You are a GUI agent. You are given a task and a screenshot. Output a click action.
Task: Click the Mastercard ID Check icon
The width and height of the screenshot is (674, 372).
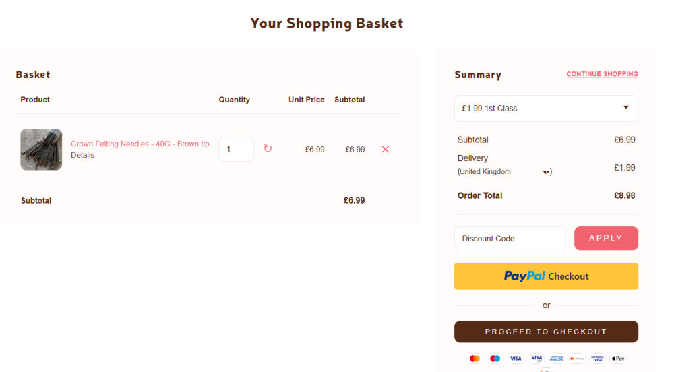click(x=577, y=359)
